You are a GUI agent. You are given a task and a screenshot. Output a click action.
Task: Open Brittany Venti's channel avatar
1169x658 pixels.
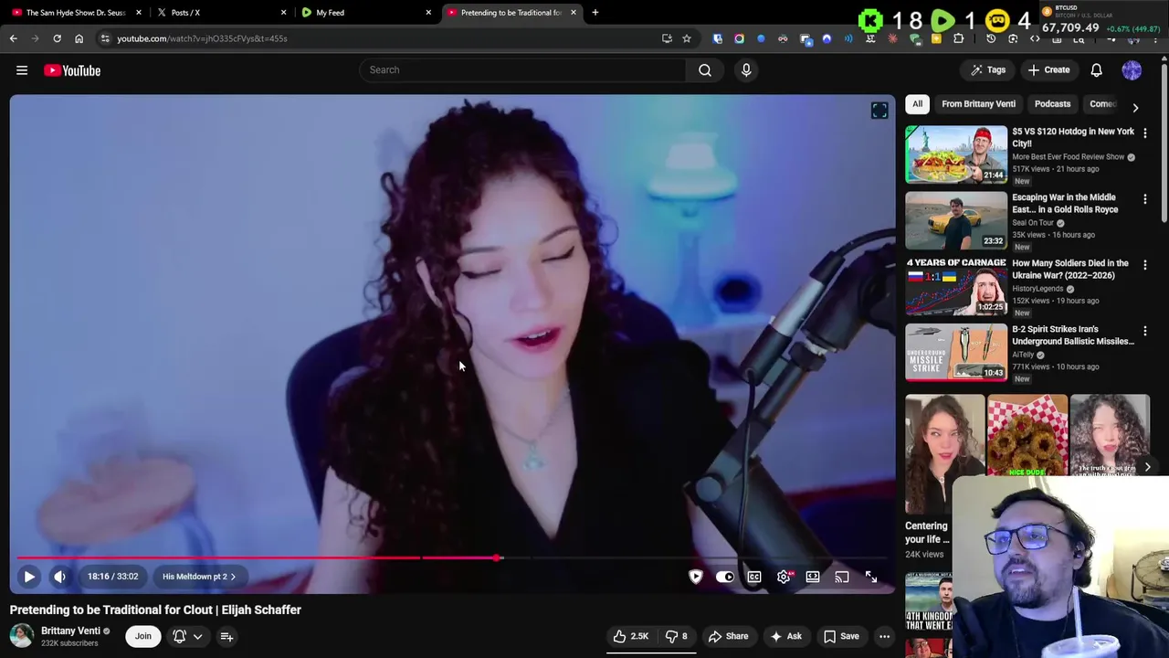[x=21, y=636]
